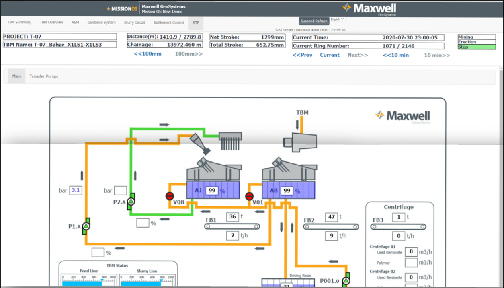Open the English language dropdown

(x=338, y=19)
